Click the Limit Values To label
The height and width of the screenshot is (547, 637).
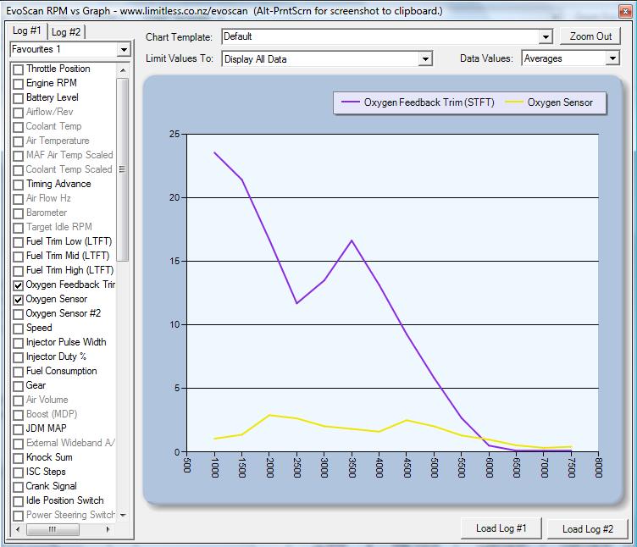[180, 58]
